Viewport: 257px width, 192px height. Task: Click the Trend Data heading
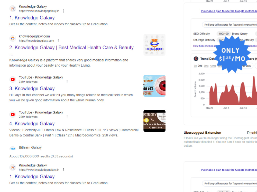[207, 59]
